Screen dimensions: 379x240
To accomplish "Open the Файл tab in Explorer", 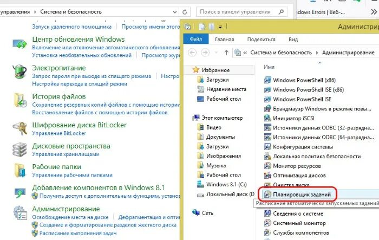I will pos(196,39).
